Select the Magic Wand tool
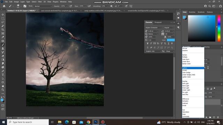The height and width of the screenshot is (125, 223). [x=3, y=26]
